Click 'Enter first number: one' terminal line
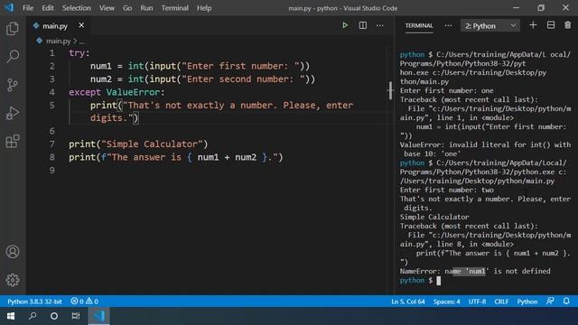Image resolution: width=578 pixels, height=325 pixels. click(x=447, y=90)
